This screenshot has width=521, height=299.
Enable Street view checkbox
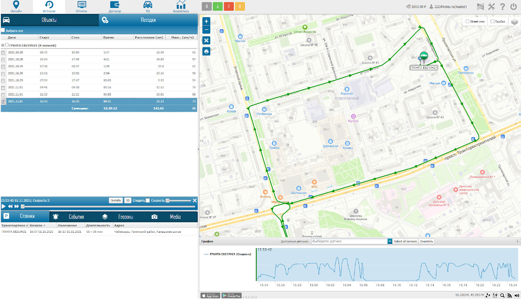point(466,22)
